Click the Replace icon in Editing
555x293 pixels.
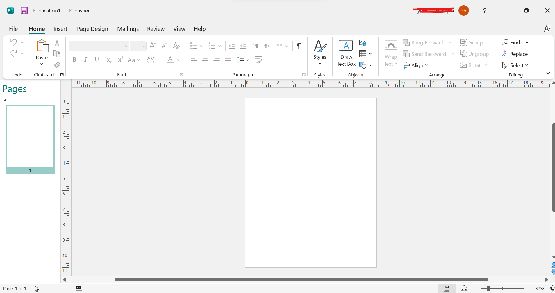coord(504,54)
